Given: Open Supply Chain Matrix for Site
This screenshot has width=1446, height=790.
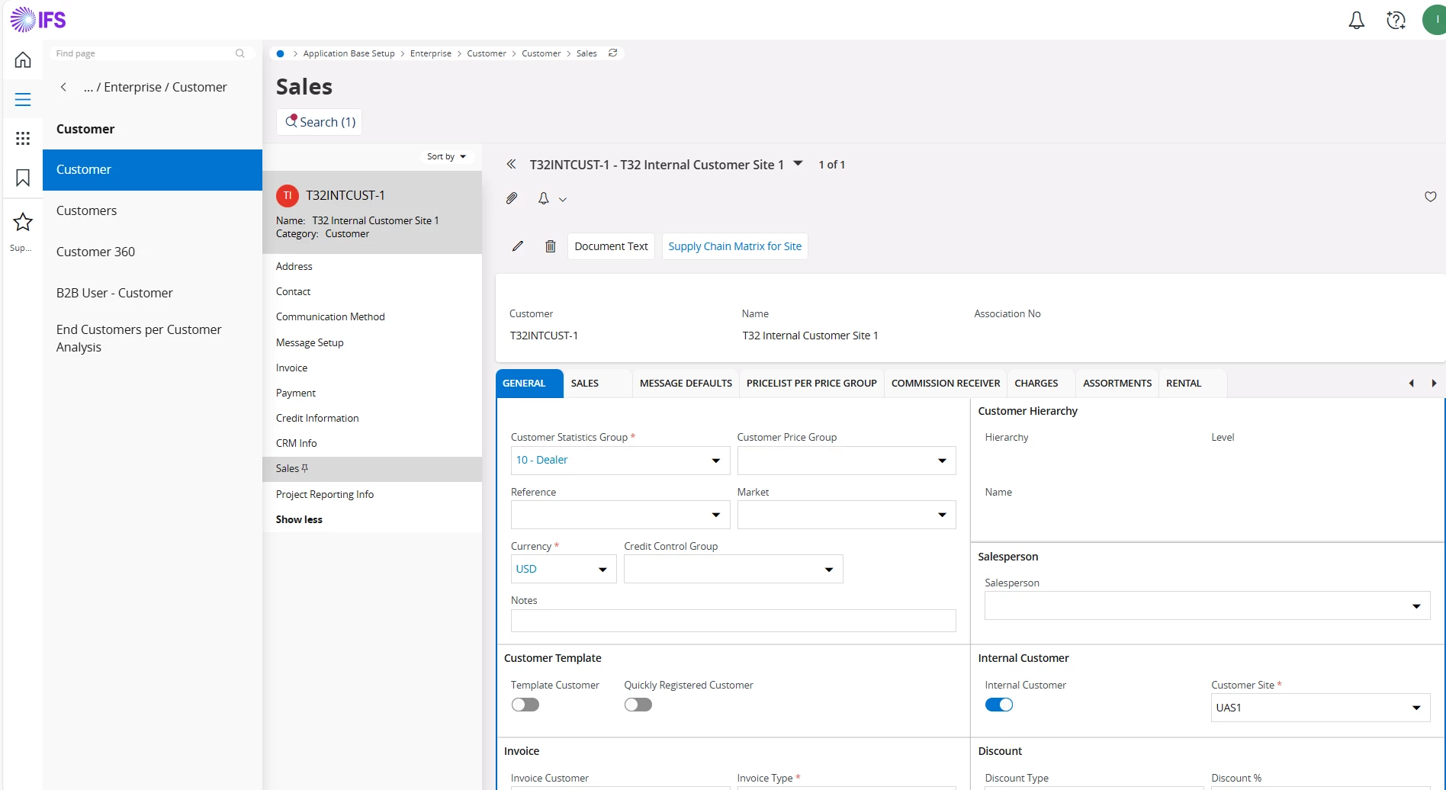Looking at the screenshot, I should 734,246.
